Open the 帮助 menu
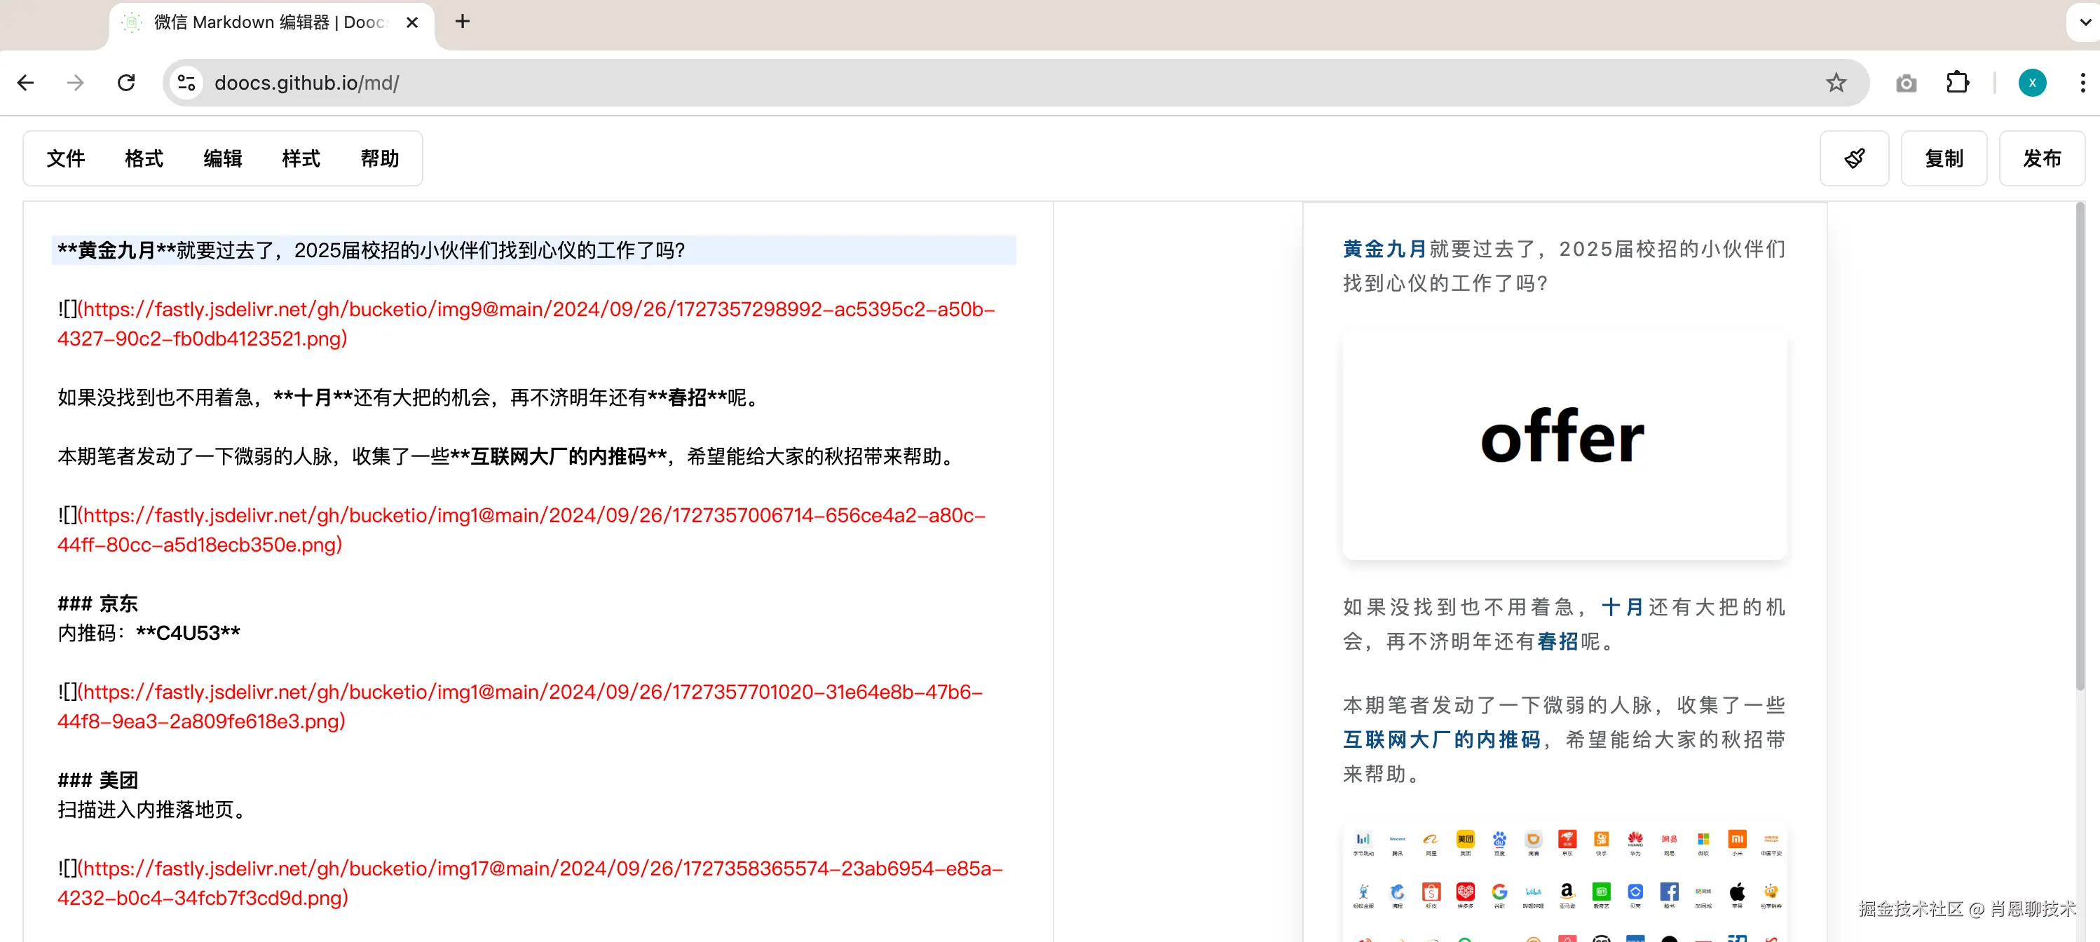The height and width of the screenshot is (942, 2100). [x=379, y=158]
